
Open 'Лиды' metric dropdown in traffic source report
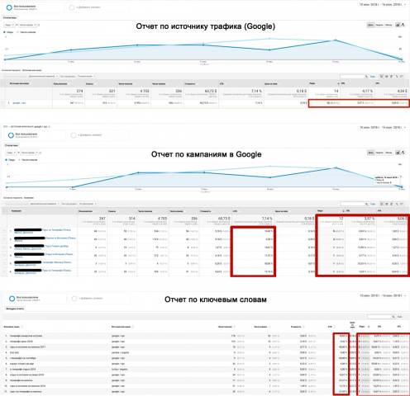[9, 25]
